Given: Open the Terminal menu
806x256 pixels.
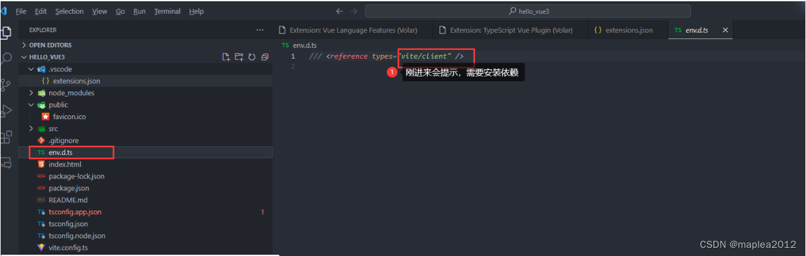Looking at the screenshot, I should pyautogui.click(x=167, y=11).
